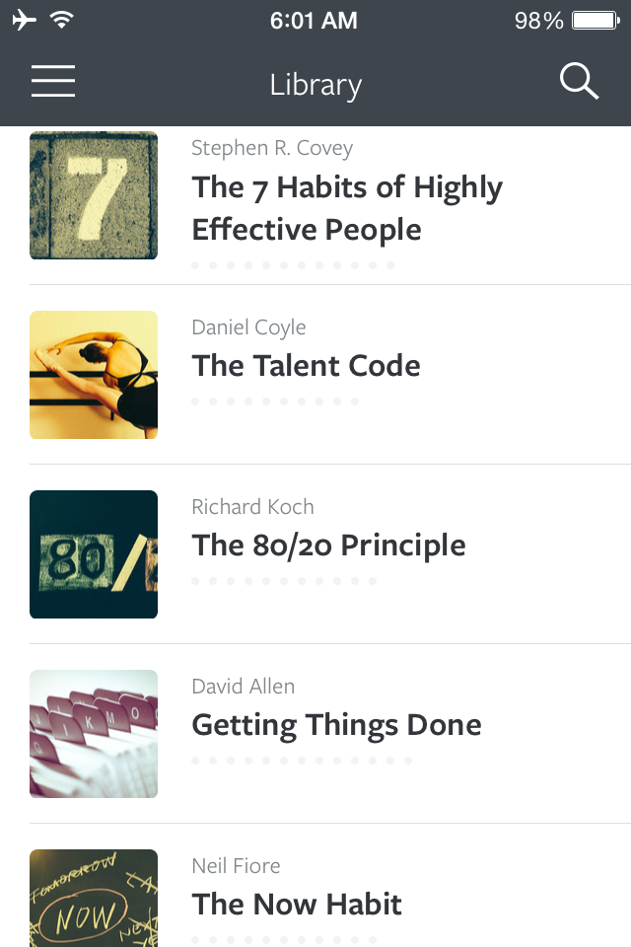This screenshot has height=947, width=631.
Task: Open "The Now Habit" title
Action: 297,905
